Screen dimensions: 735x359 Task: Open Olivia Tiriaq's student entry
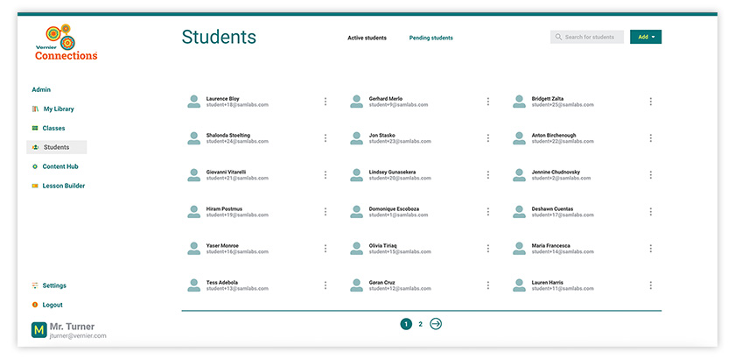tap(388, 249)
